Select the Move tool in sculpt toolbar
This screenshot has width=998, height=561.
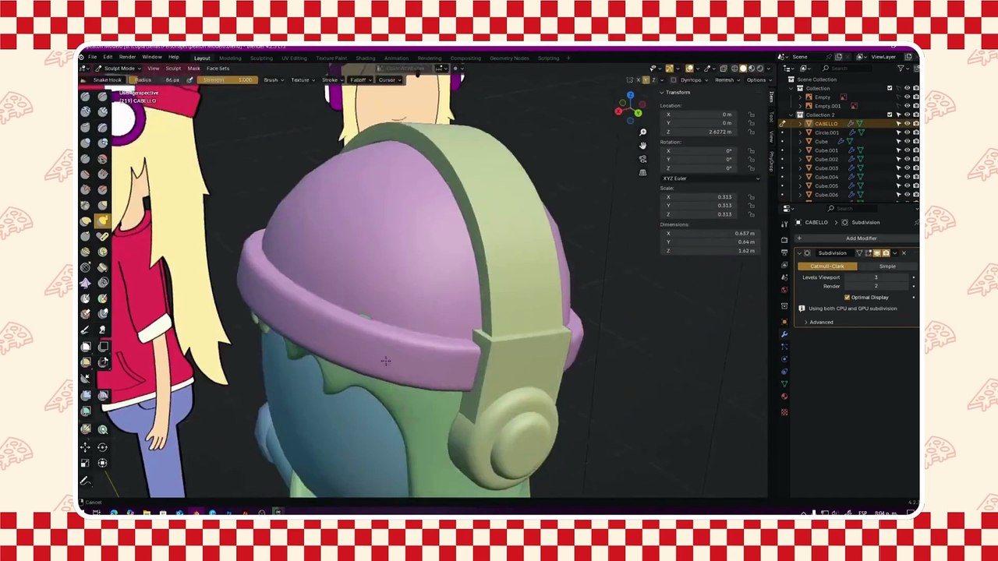coord(86,446)
